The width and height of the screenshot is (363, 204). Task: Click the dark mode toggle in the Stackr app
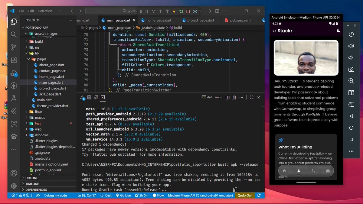click(x=338, y=31)
